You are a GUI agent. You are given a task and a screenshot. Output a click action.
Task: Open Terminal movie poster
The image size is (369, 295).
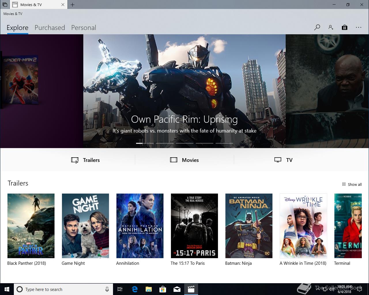[x=348, y=226]
